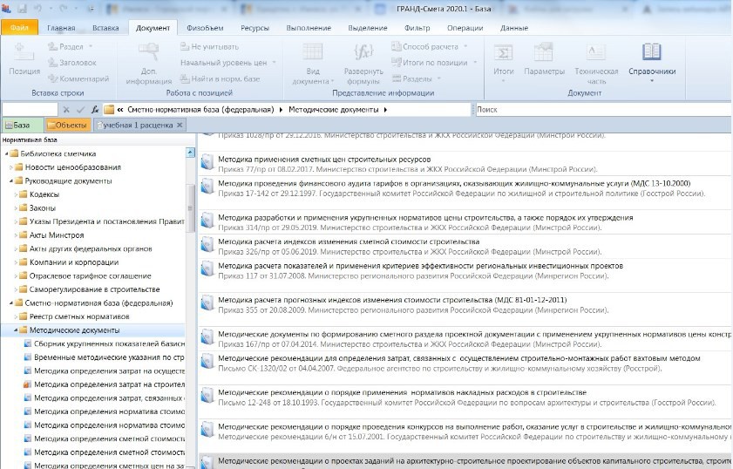The image size is (733, 469).
Task: Select Акты других федеральных органов folder
Action: pos(91,248)
